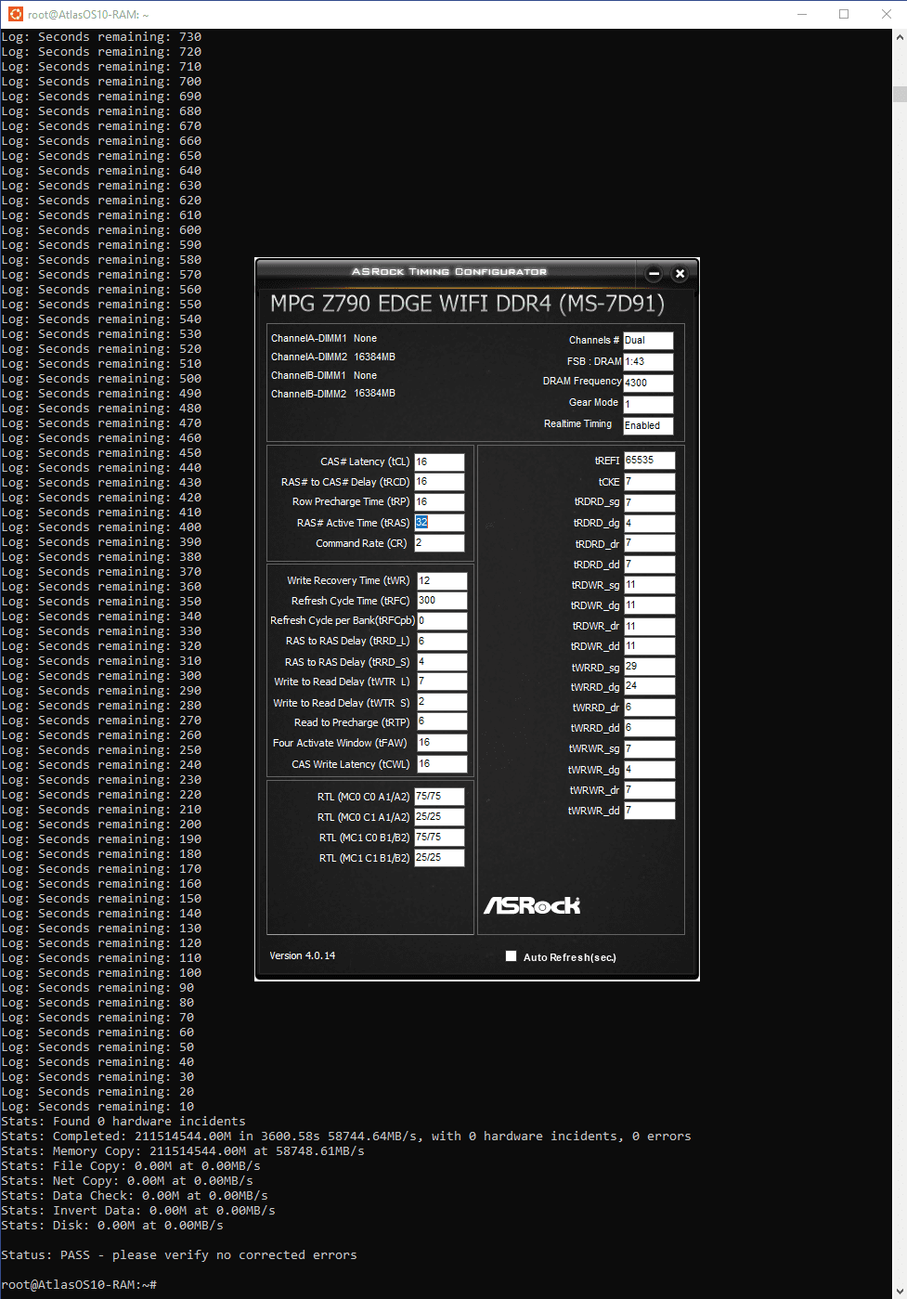Focus the Write to Read Delay tWTR_L field

point(442,682)
